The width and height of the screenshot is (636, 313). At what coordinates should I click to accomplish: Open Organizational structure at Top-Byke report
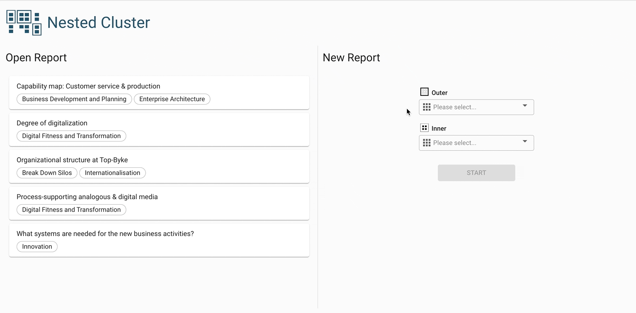(x=72, y=160)
